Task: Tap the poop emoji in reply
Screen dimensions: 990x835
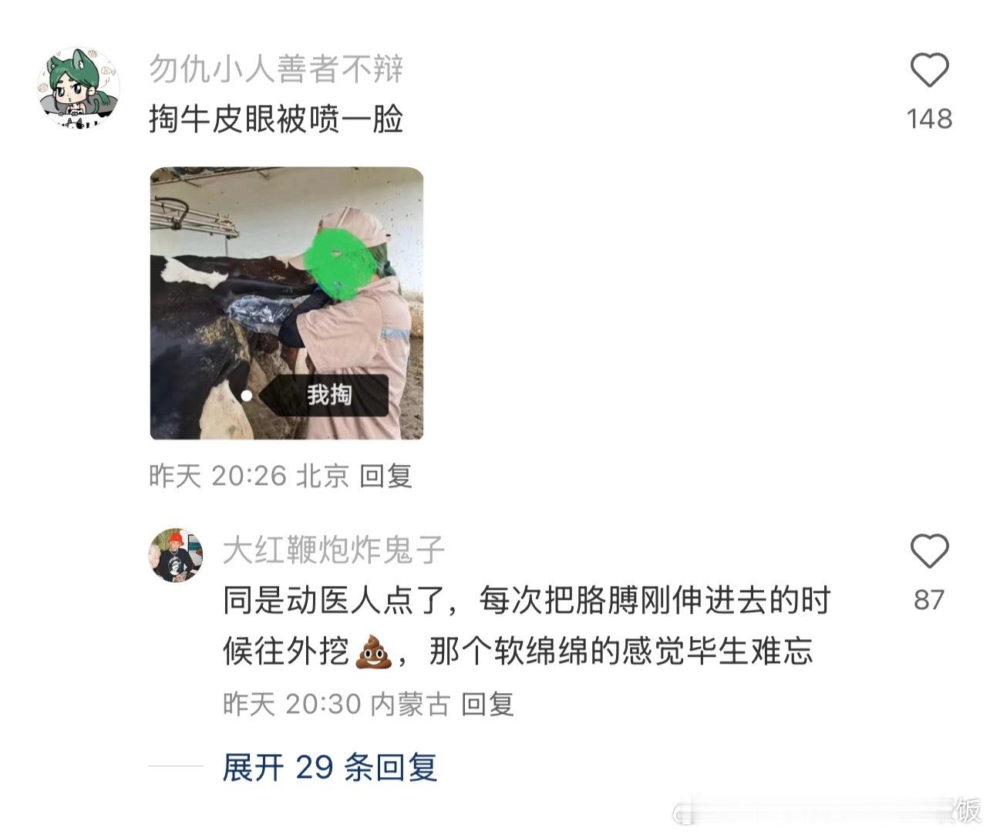Action: (x=374, y=652)
